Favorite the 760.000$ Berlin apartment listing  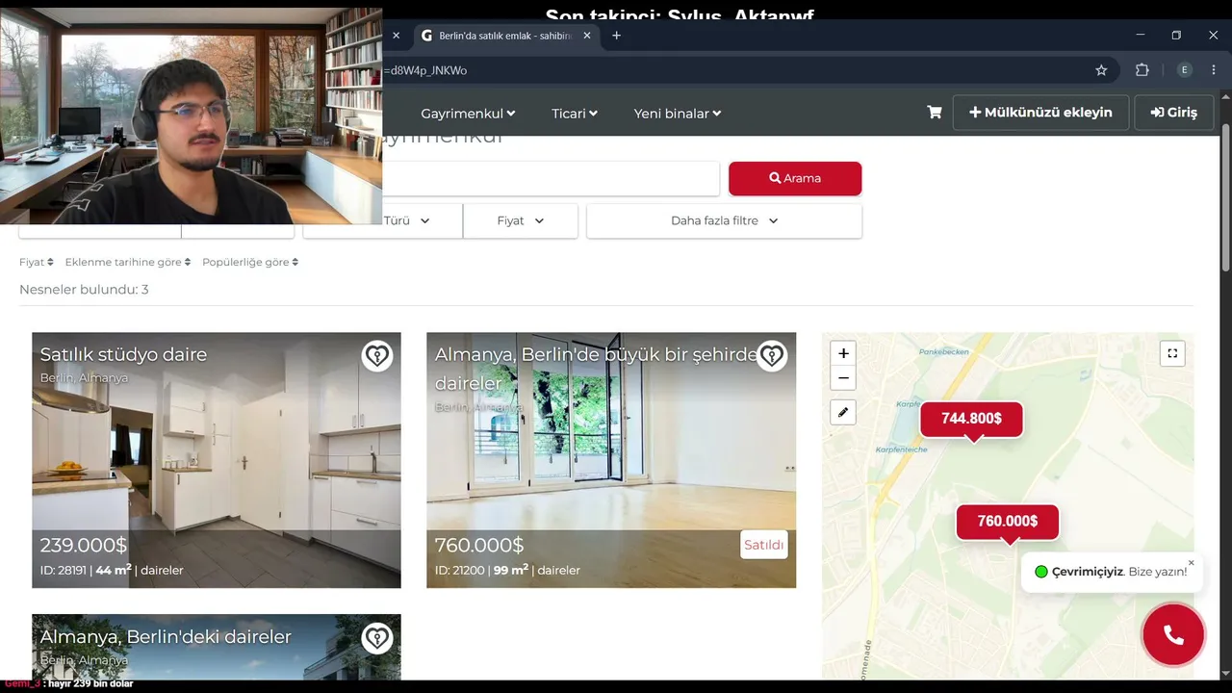tap(772, 356)
